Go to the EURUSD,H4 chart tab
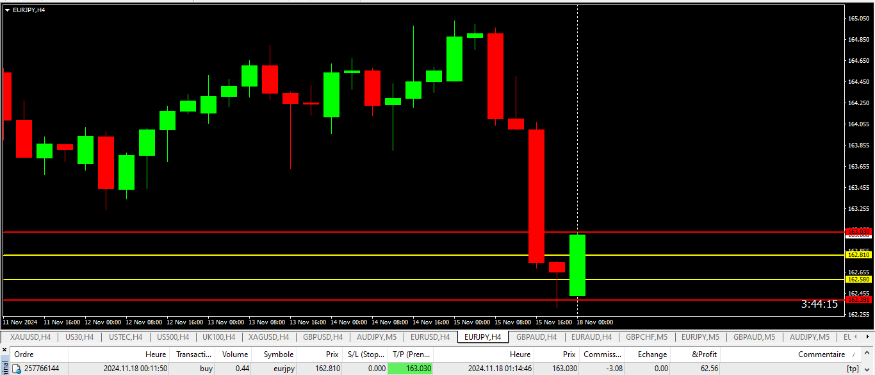 point(430,337)
